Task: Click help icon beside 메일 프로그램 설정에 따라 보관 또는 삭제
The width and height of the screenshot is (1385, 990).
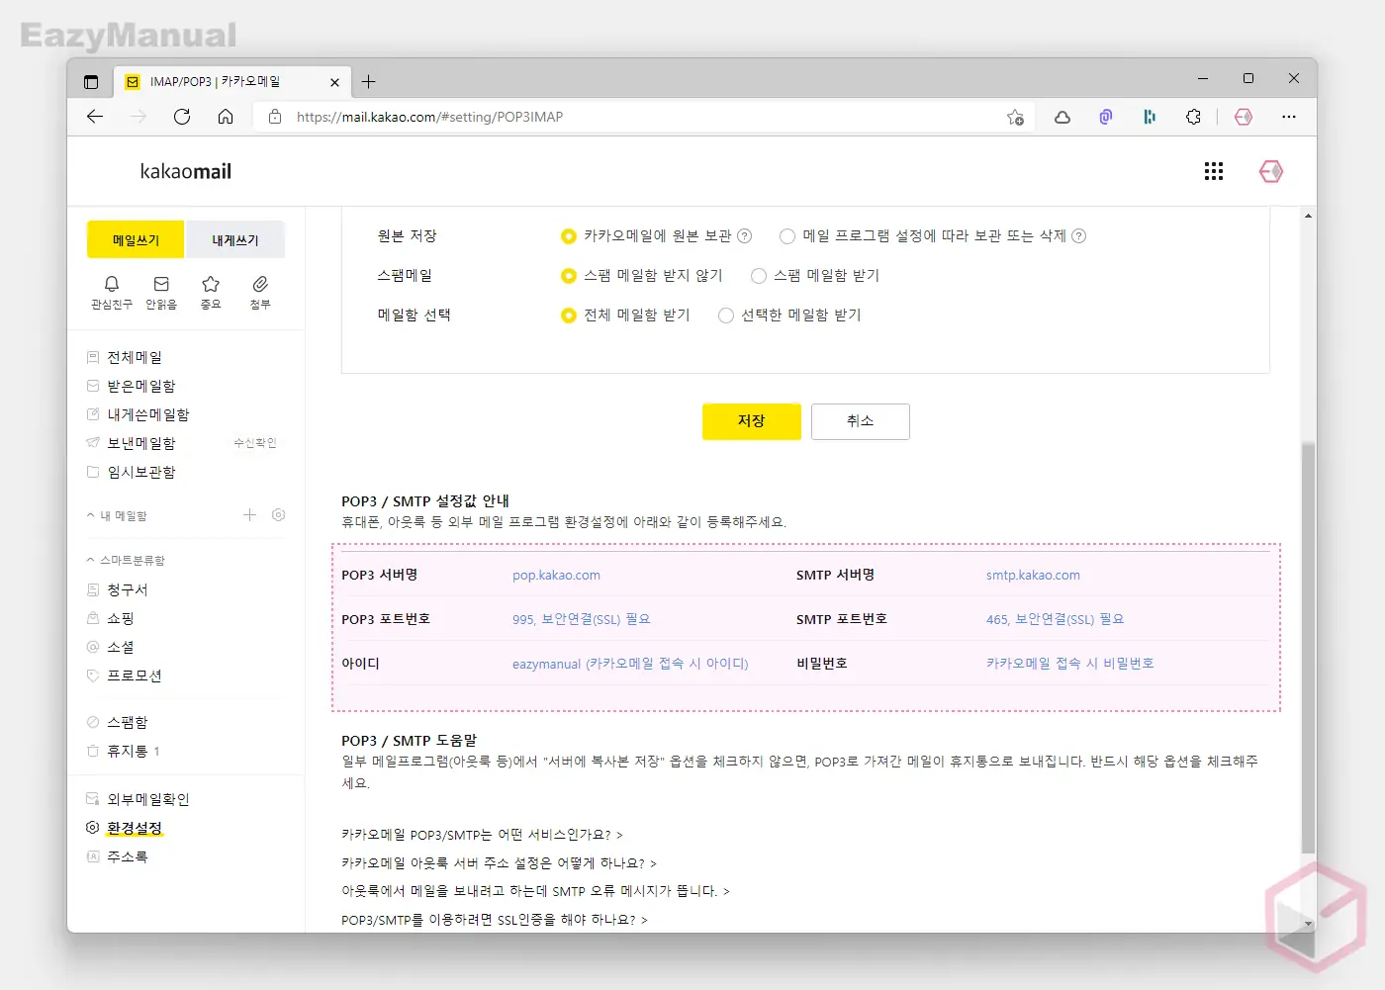Action: click(x=1079, y=236)
